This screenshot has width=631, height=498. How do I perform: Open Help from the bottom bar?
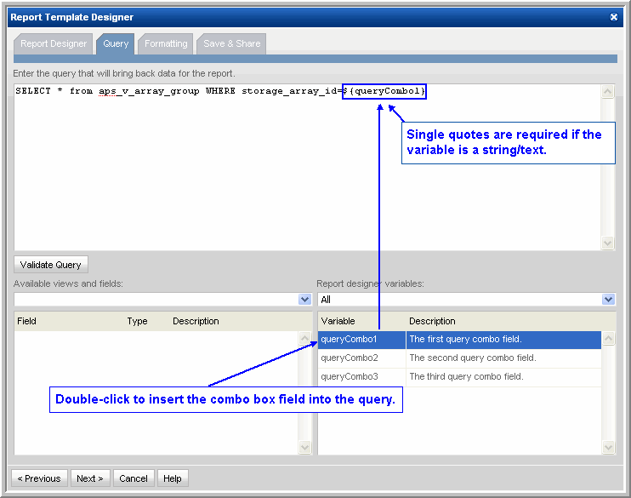pos(173,478)
